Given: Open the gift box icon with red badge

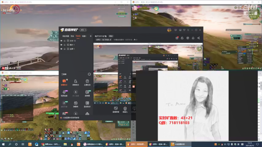Looking at the screenshot, I should pos(177,38).
